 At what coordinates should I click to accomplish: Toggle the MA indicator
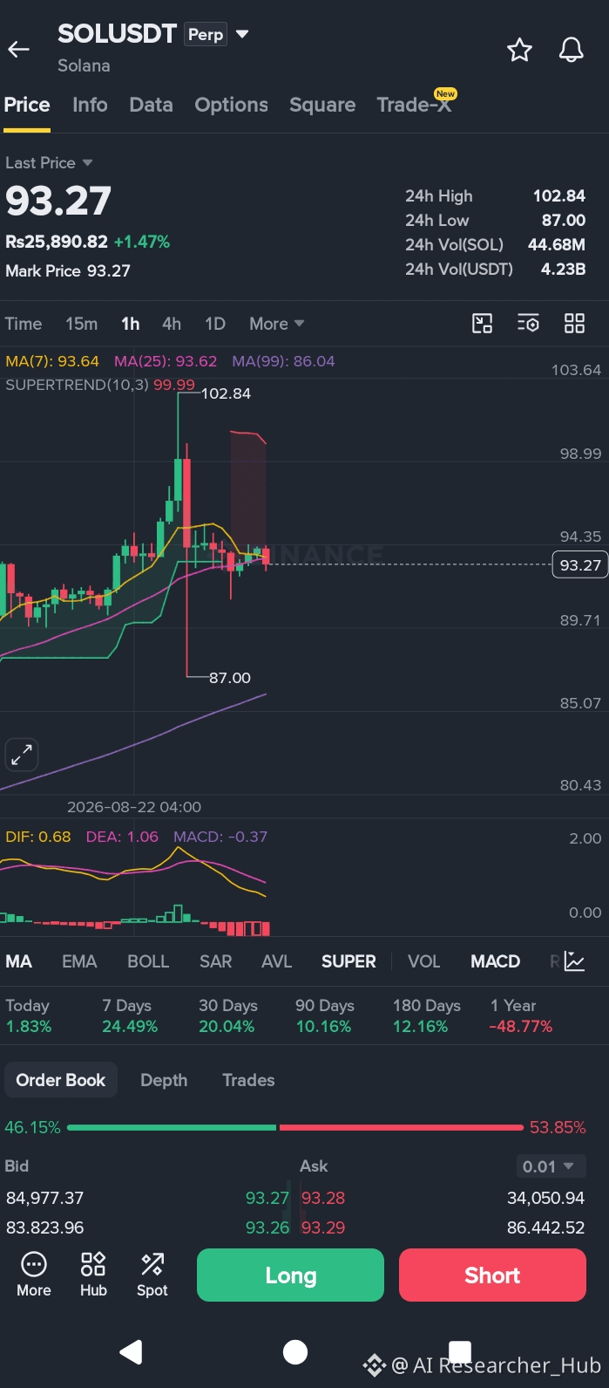click(18, 961)
